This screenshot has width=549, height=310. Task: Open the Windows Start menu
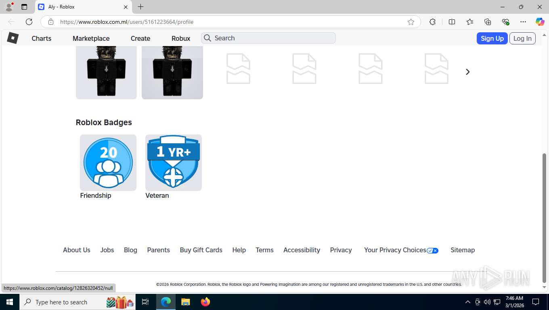(10, 302)
